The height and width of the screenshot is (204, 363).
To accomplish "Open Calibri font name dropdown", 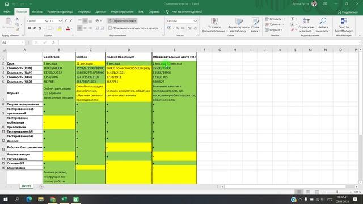I will (x=47, y=21).
